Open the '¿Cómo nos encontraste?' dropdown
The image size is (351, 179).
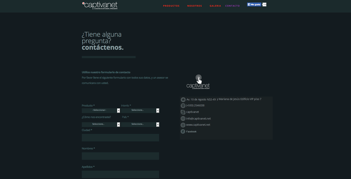pos(100,124)
